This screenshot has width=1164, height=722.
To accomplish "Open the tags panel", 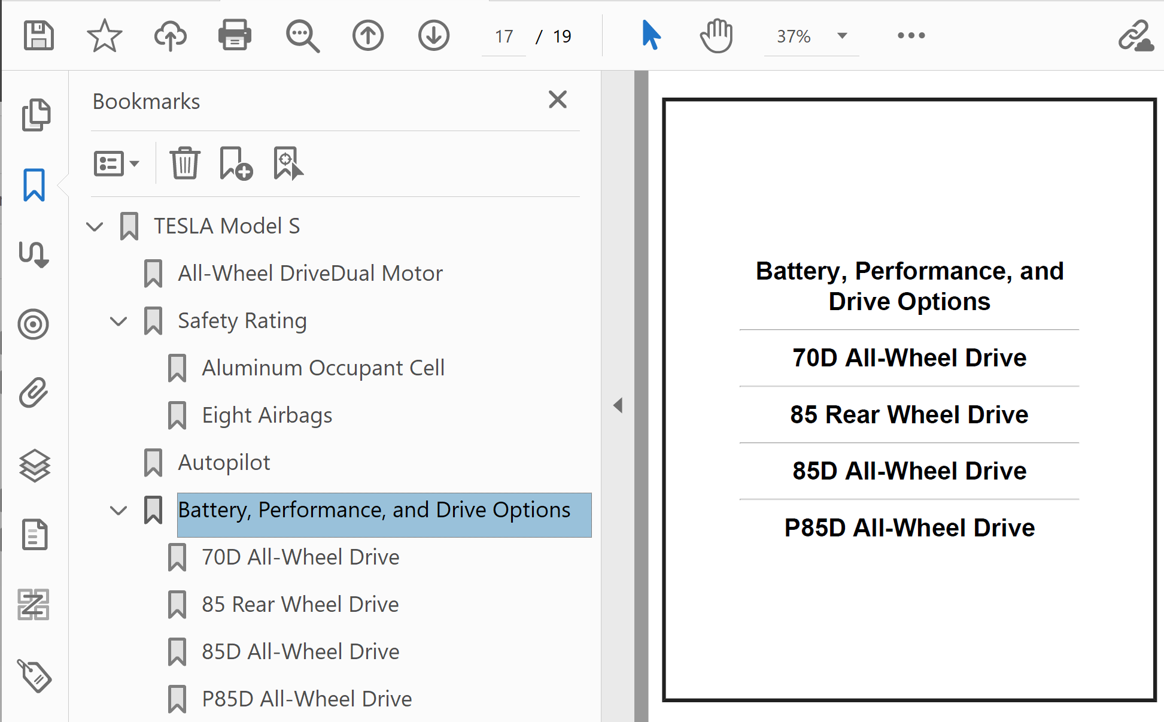I will point(35,676).
